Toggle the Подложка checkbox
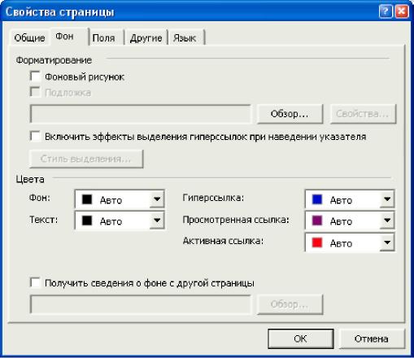 35,92
